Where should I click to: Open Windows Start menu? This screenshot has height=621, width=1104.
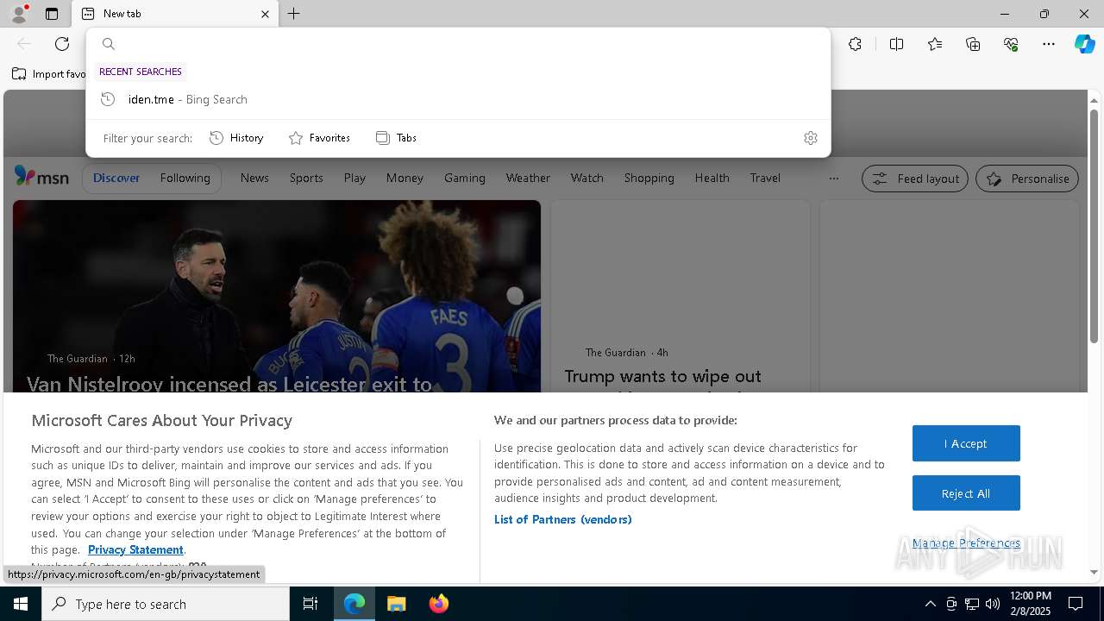pos(21,604)
